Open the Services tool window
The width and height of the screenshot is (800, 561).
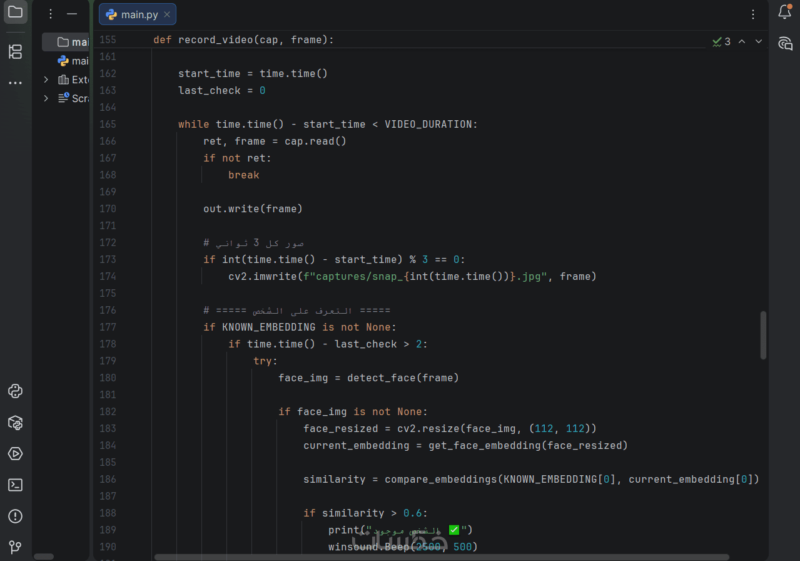[x=15, y=454]
